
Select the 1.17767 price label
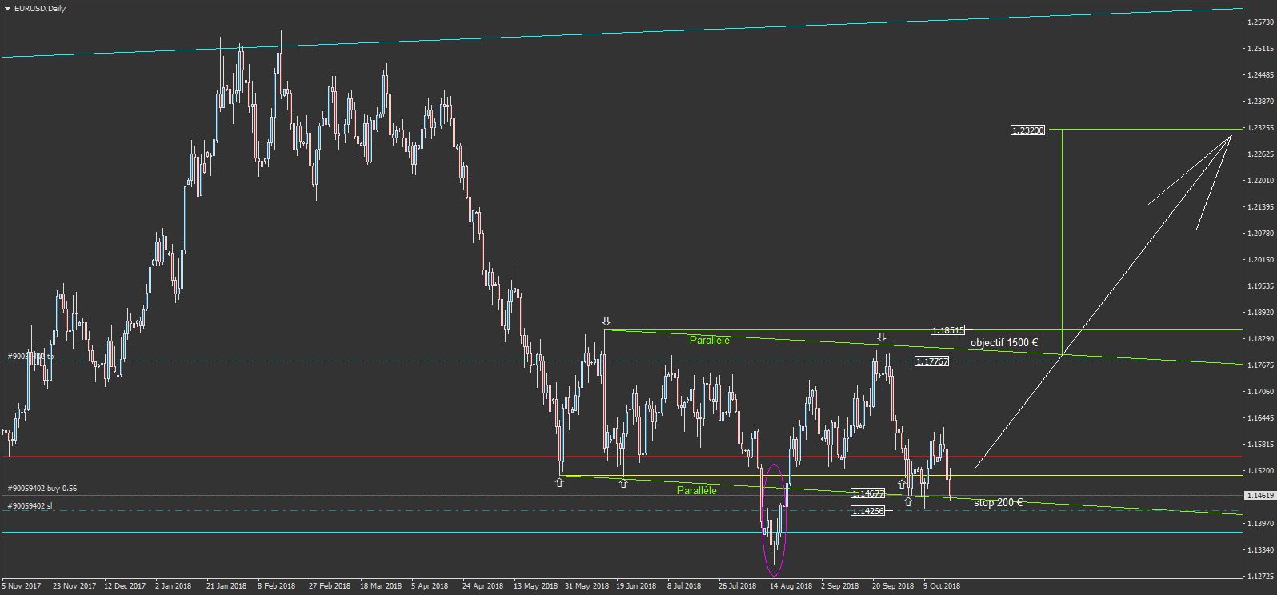point(932,361)
